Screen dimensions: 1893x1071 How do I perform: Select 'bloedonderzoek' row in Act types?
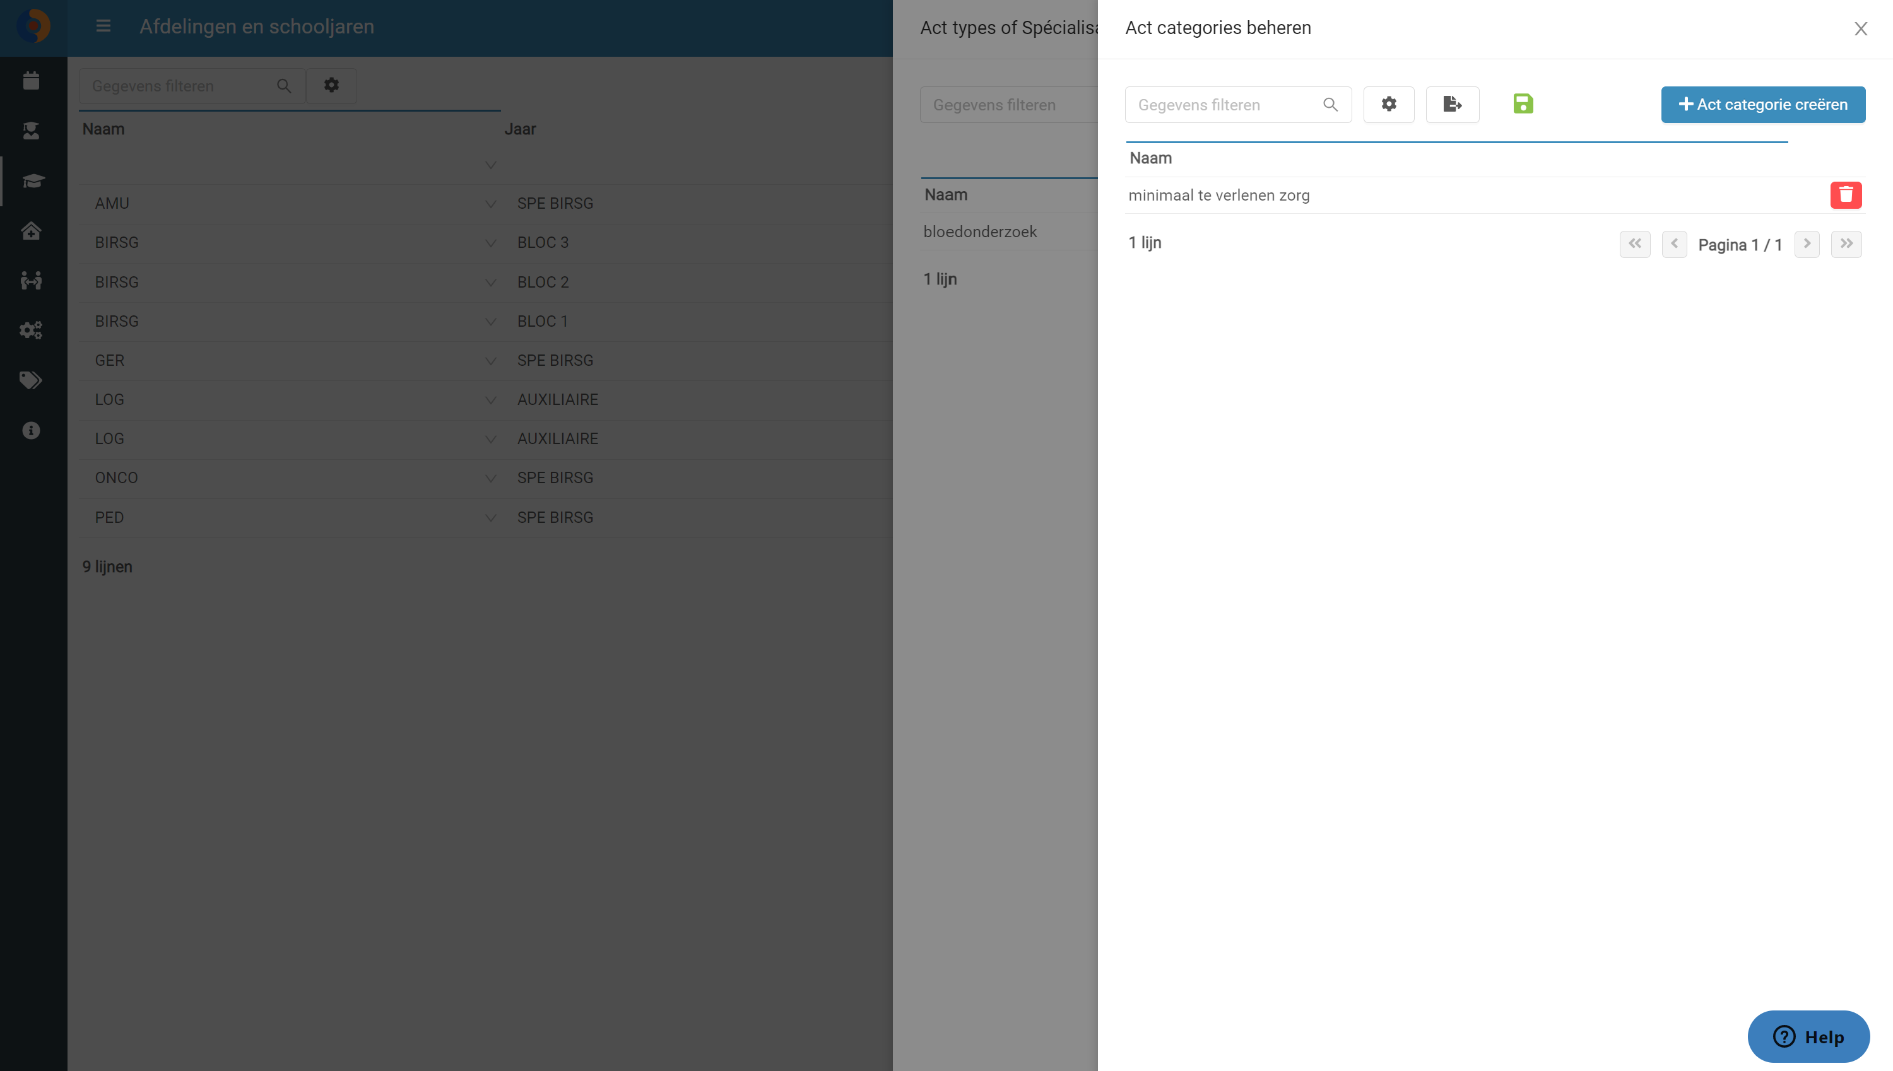coord(1009,231)
